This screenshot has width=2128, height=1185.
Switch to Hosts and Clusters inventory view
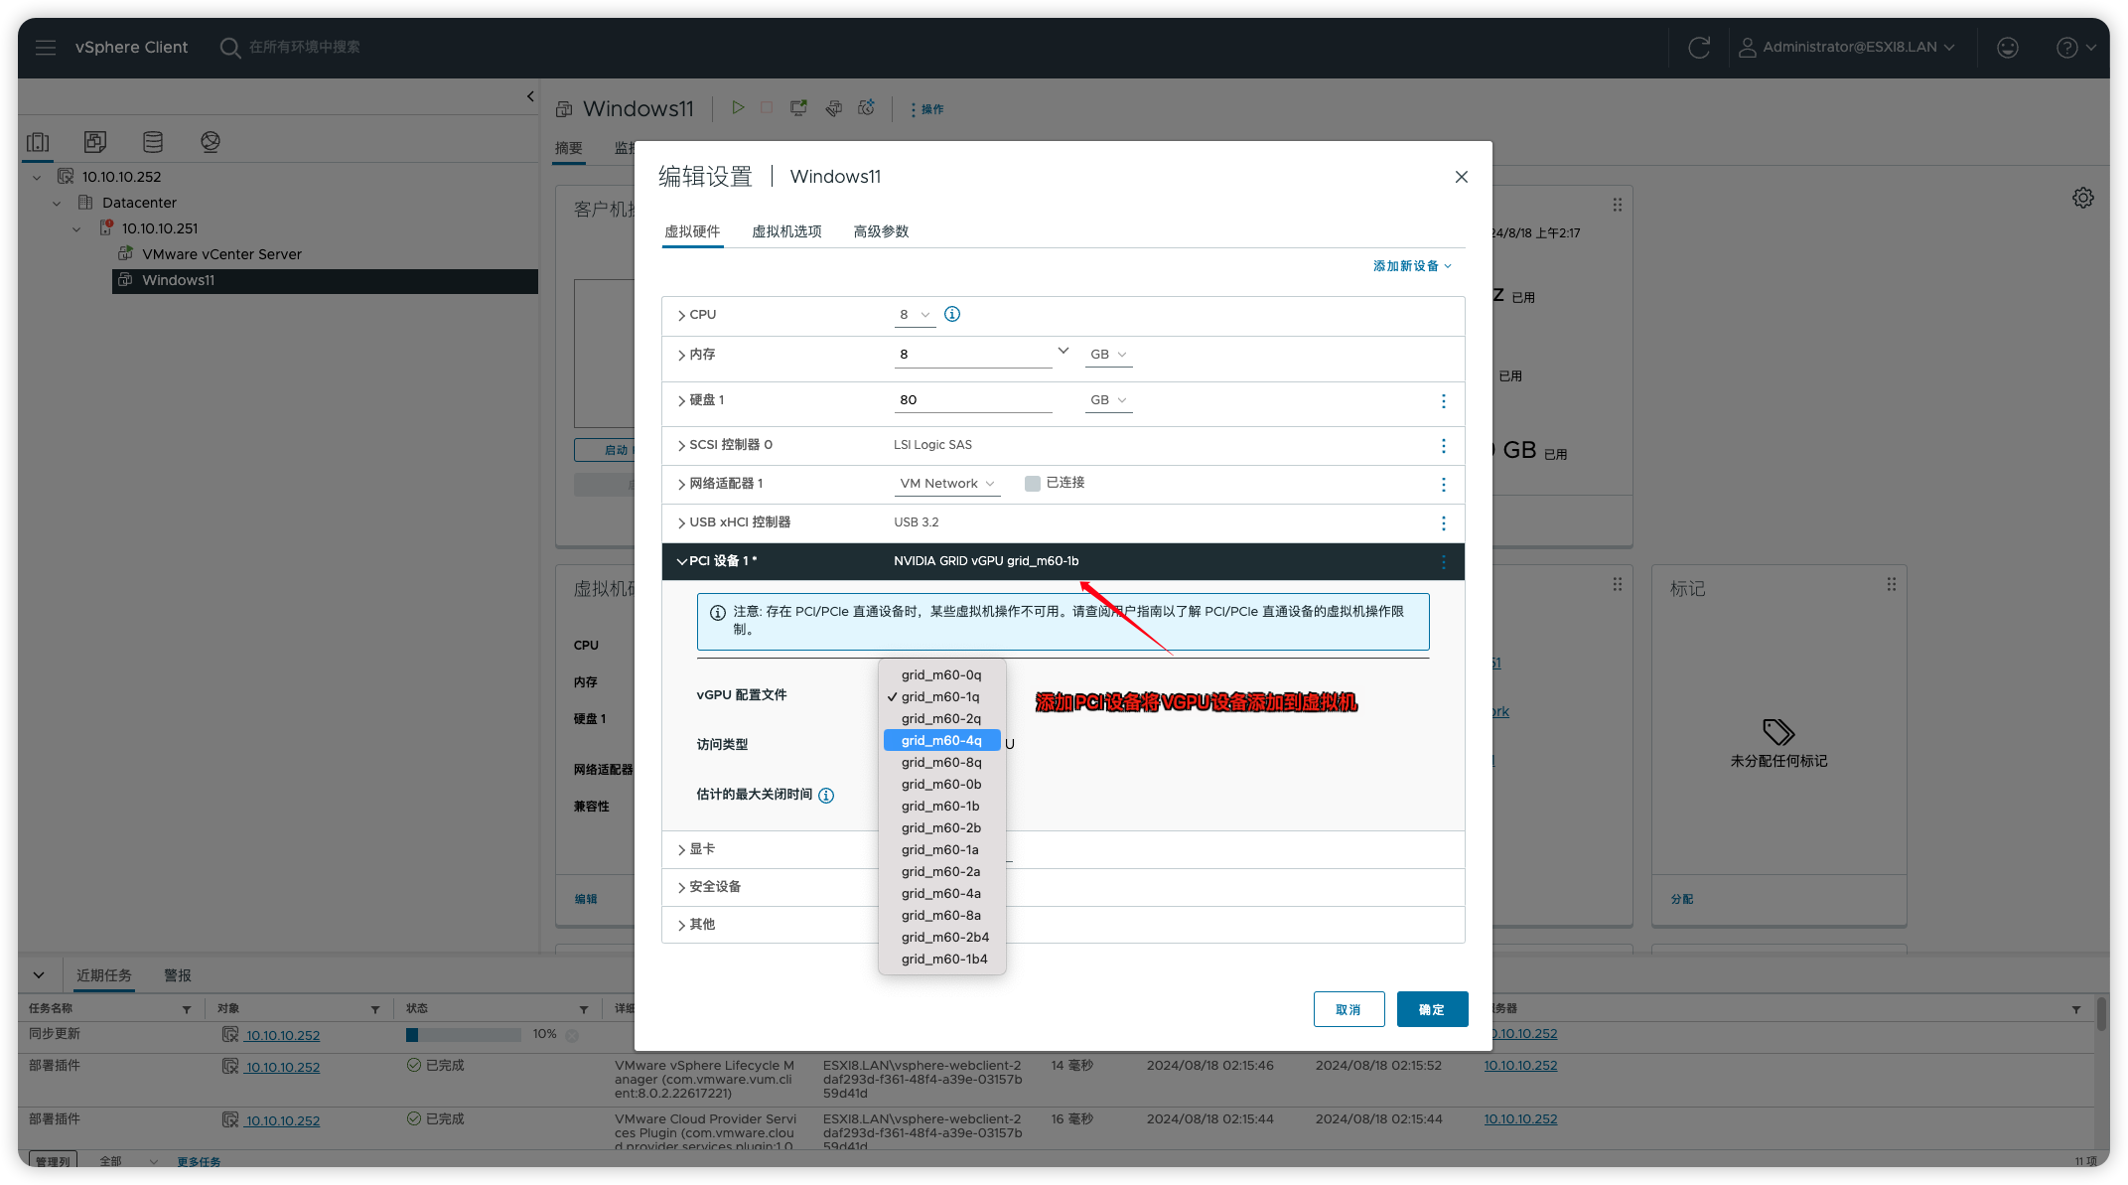[38, 142]
